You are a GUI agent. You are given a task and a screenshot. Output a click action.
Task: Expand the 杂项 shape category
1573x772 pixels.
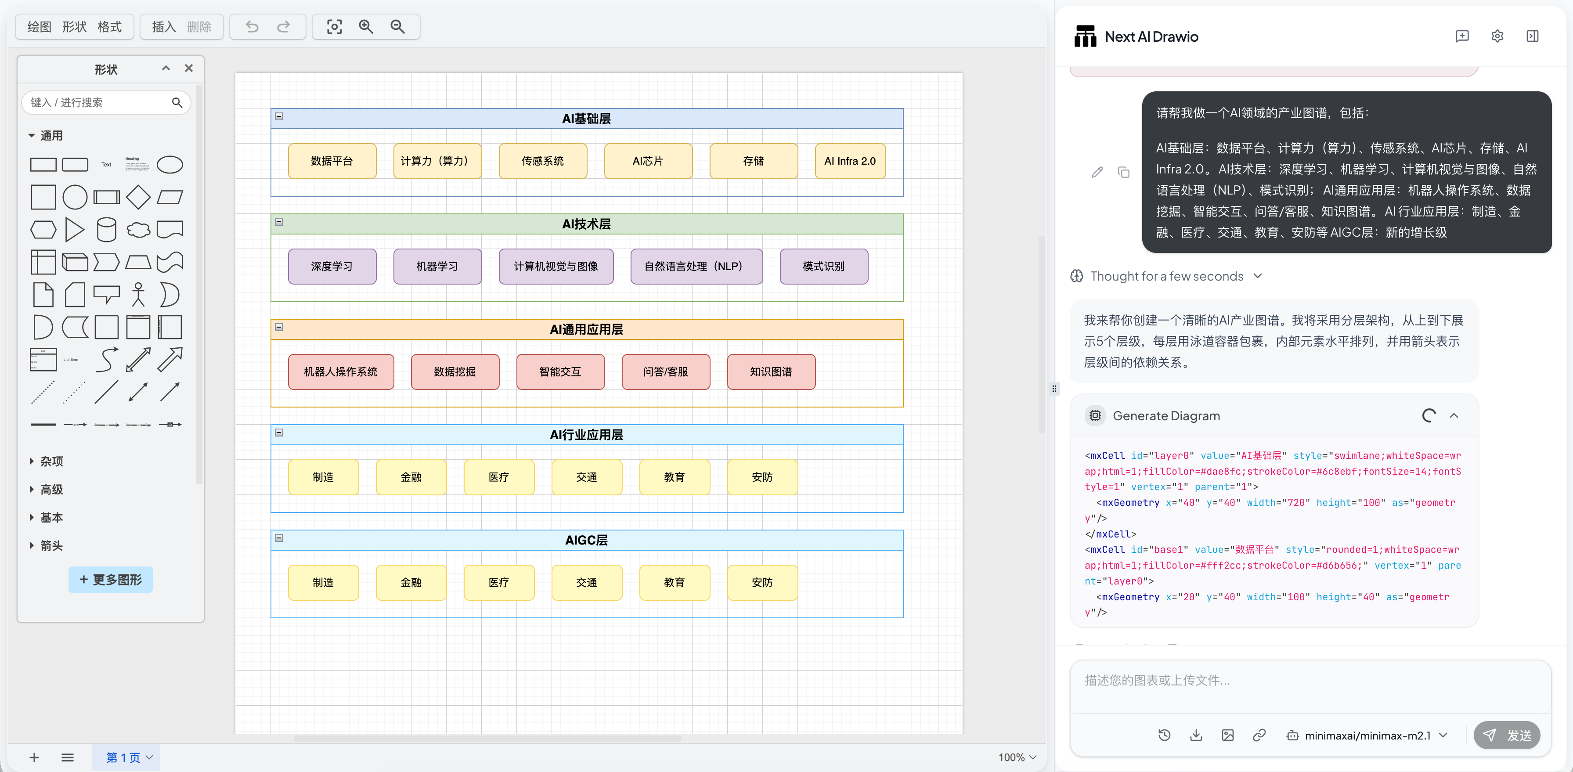coord(51,461)
